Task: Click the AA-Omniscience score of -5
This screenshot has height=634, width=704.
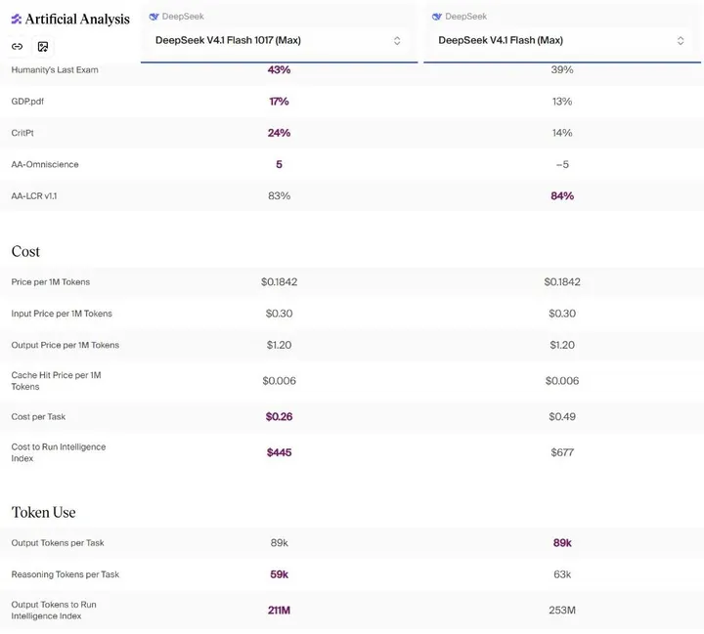Action: click(x=562, y=164)
